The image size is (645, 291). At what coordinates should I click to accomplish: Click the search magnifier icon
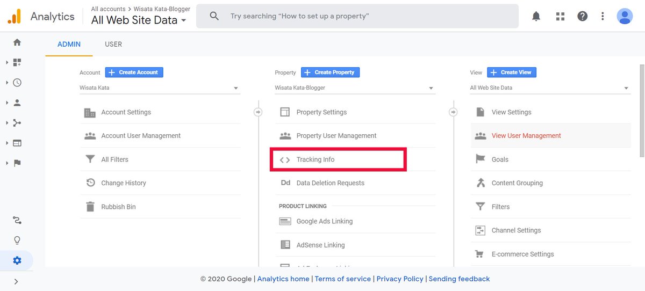214,16
